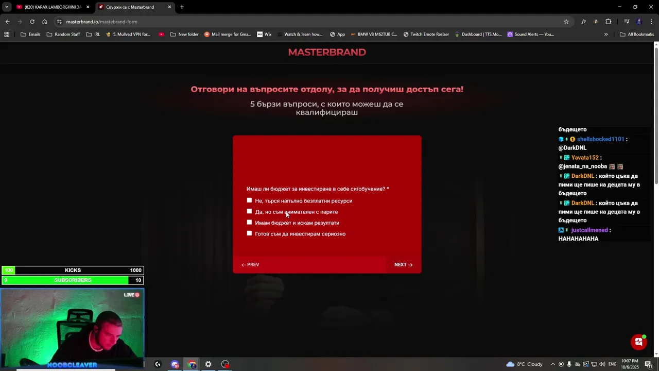Open the Settings gear in the taskbar

[208, 364]
